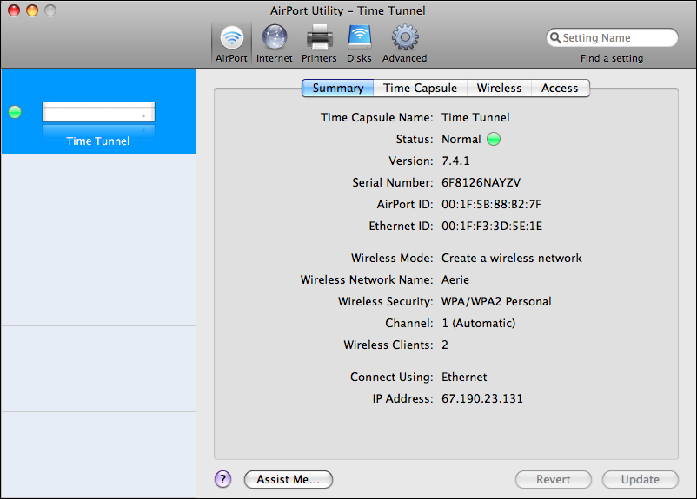Click the yellow minimize window button
Image resolution: width=697 pixels, height=499 pixels.
(x=32, y=10)
